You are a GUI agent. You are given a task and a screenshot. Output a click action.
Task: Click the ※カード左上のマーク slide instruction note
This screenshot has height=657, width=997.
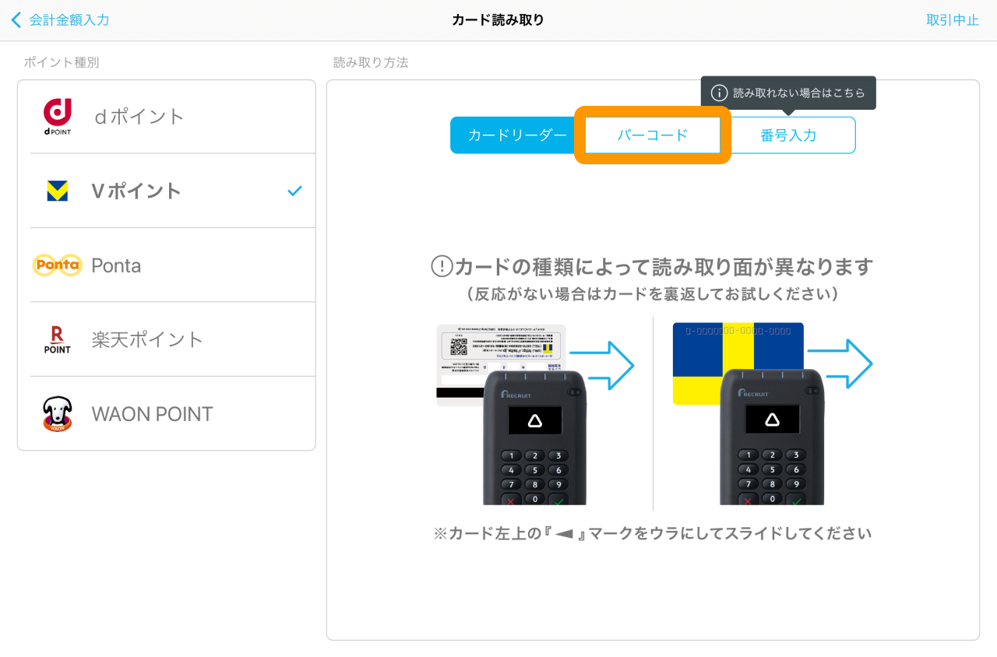[653, 533]
